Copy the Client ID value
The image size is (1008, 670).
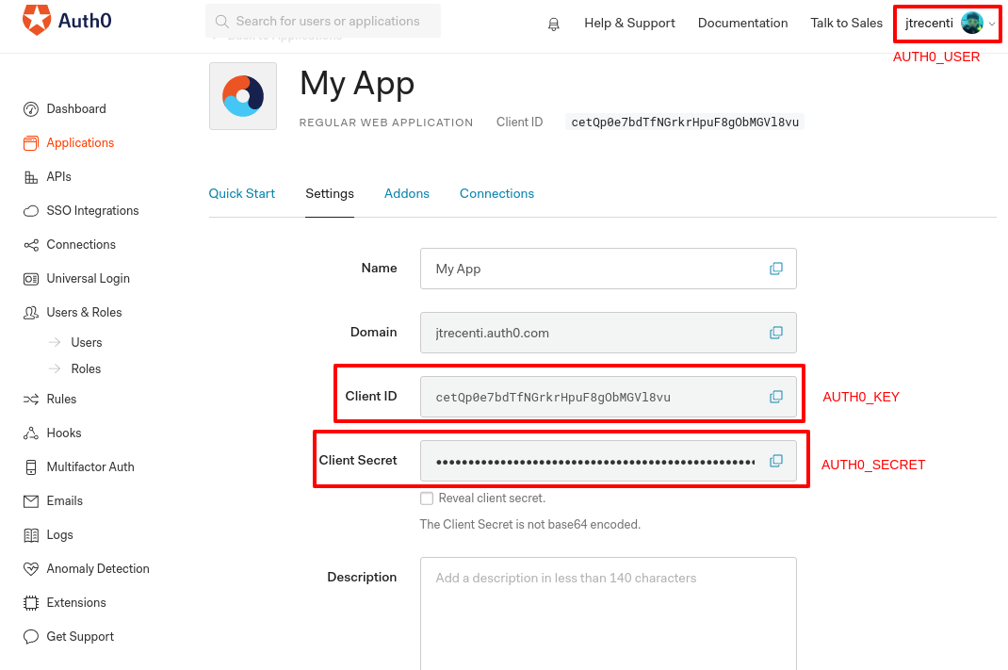776,397
